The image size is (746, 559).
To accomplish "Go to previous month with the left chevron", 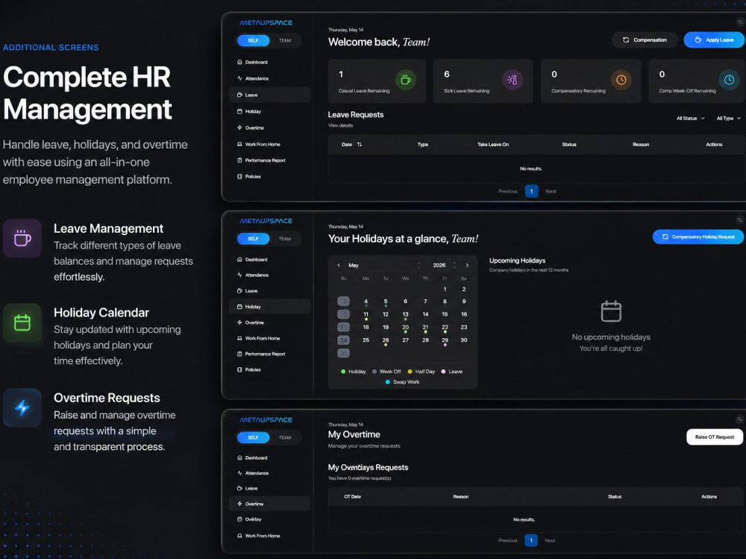I will 339,265.
